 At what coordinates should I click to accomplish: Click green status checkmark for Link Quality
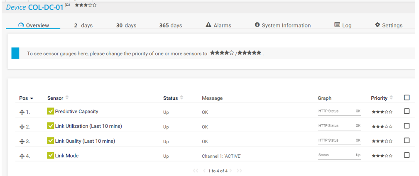pos(51,141)
